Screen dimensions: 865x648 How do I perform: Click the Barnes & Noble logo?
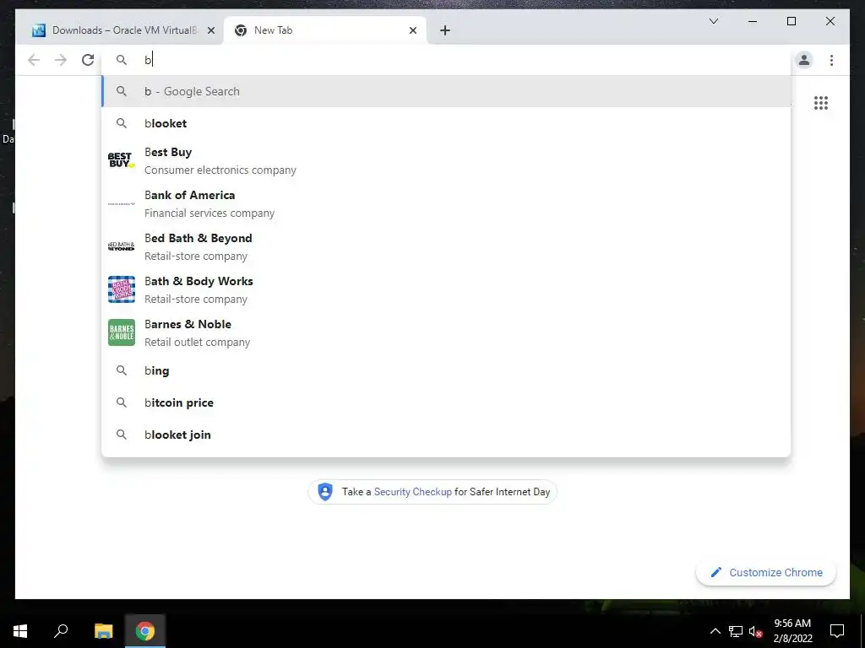click(122, 332)
